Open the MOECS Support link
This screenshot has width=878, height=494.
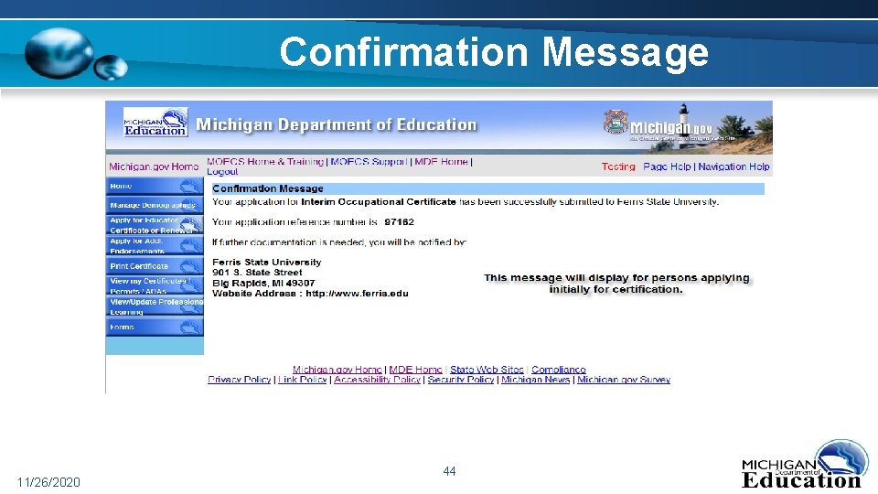369,161
